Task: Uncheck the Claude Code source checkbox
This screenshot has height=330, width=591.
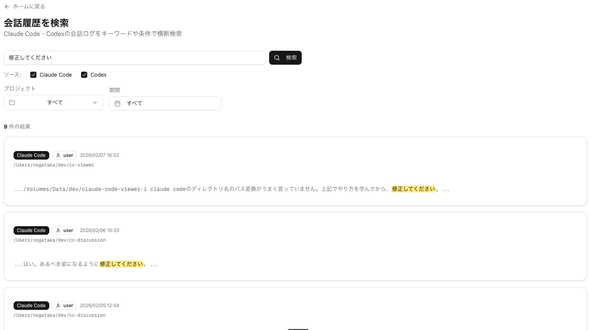Action: coord(33,75)
